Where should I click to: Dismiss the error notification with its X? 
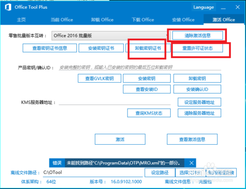pyautogui.click(x=191, y=163)
